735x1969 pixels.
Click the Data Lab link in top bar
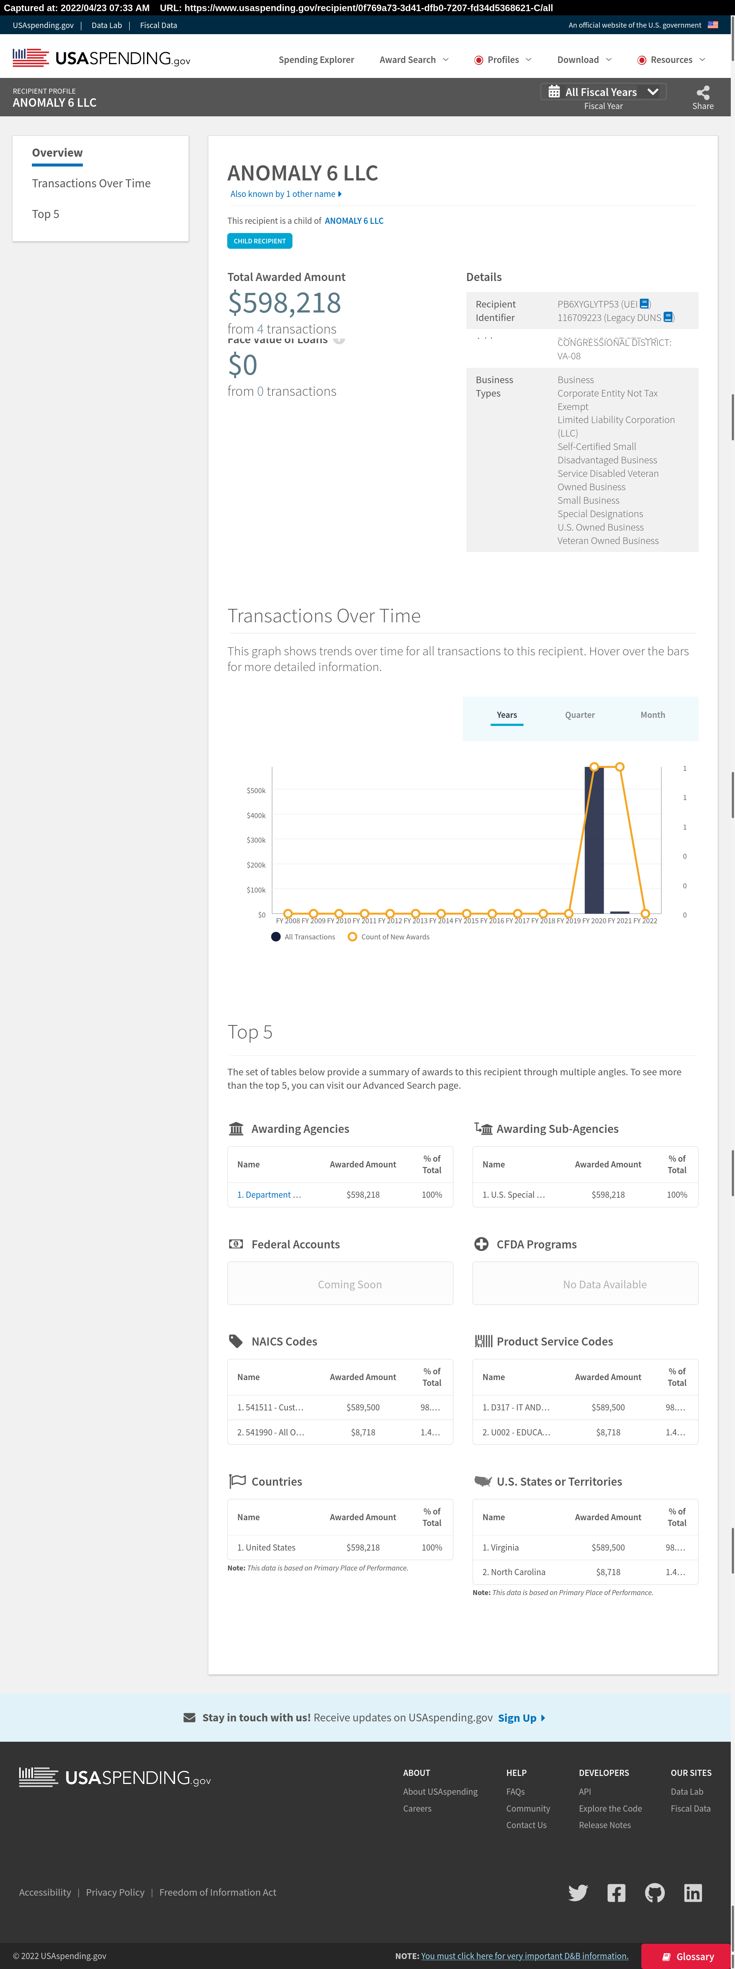pyautogui.click(x=106, y=25)
